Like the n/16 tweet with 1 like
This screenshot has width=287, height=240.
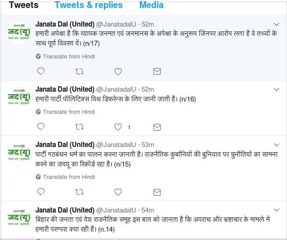(x=118, y=127)
